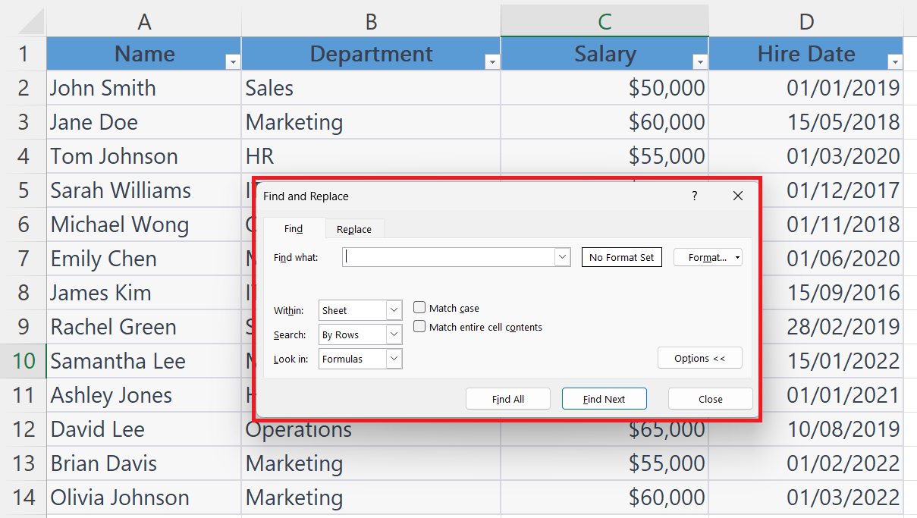Click hire date 01/03/2020
Screen dimensions: 917x518
click(806, 156)
